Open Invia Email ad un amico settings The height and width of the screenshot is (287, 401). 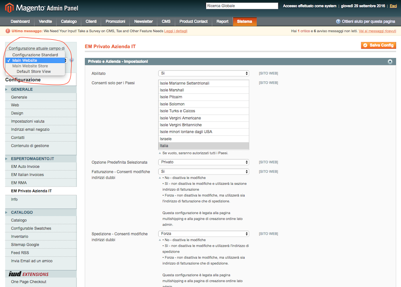(32, 261)
